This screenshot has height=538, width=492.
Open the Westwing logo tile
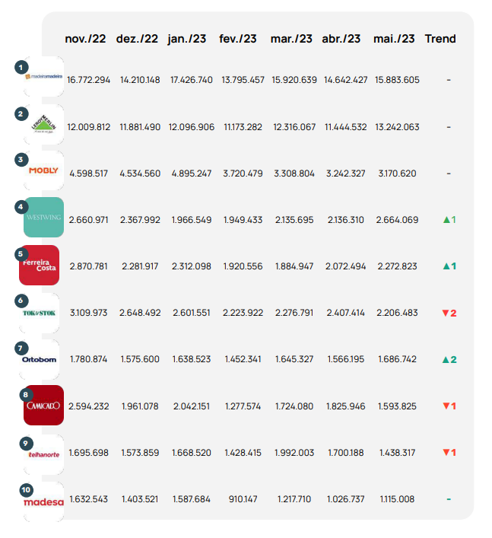(x=43, y=218)
